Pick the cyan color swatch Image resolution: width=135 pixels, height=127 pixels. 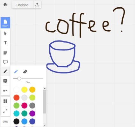tap(17, 113)
